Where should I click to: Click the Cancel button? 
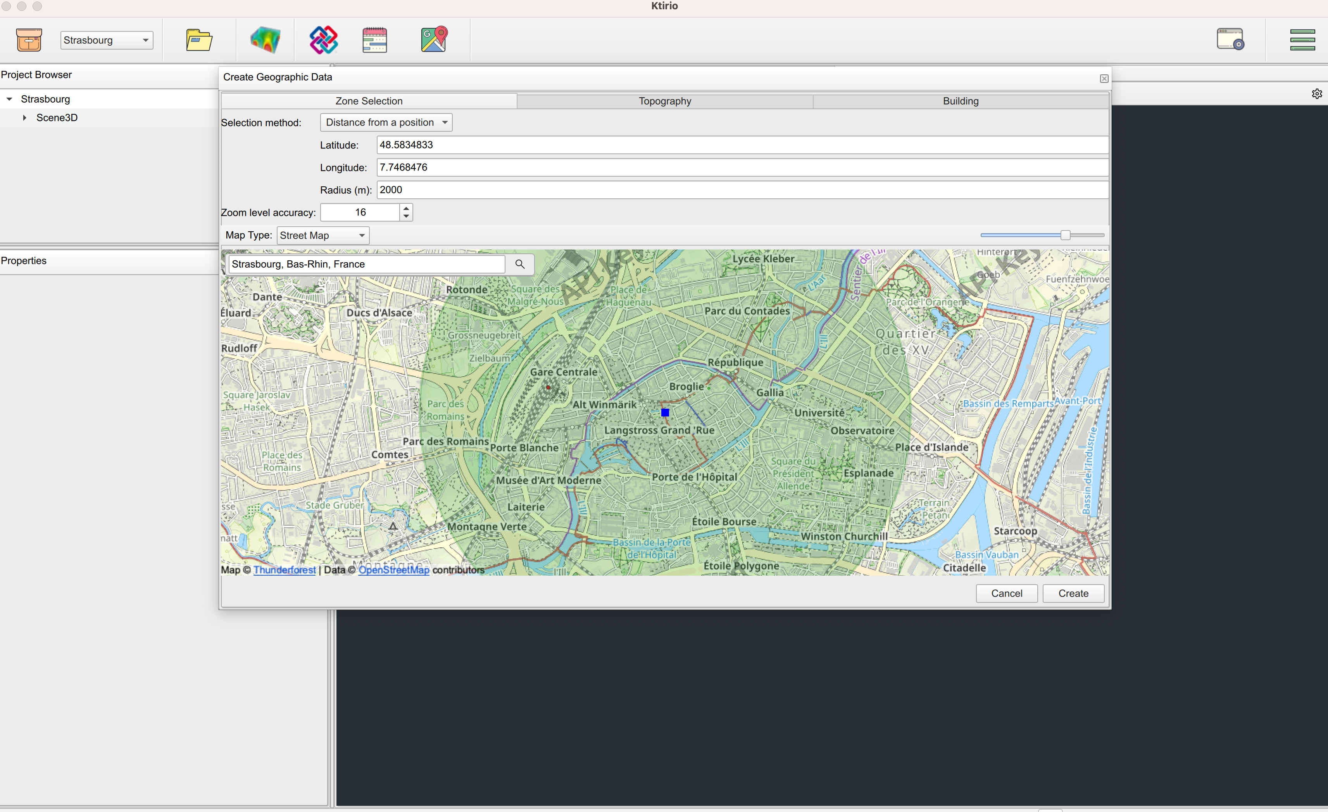[1007, 593]
